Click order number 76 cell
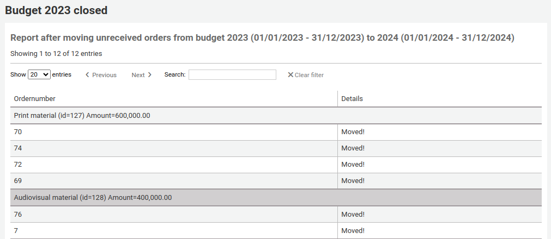The height and width of the screenshot is (239, 551). coord(18,214)
